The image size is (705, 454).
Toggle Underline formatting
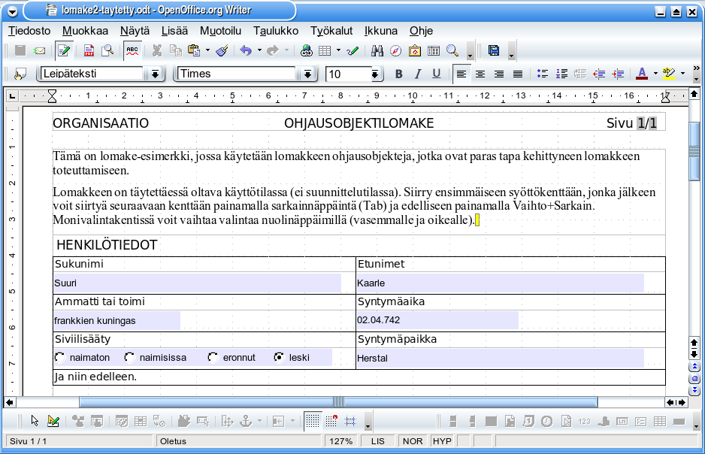click(x=436, y=74)
